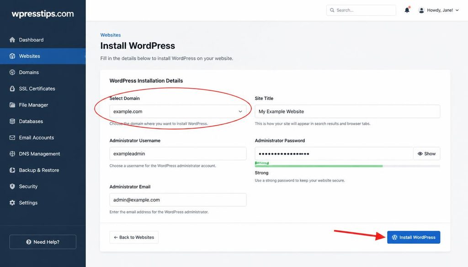Click the Websites icon in sidebar
468x267 pixels.
[12, 56]
